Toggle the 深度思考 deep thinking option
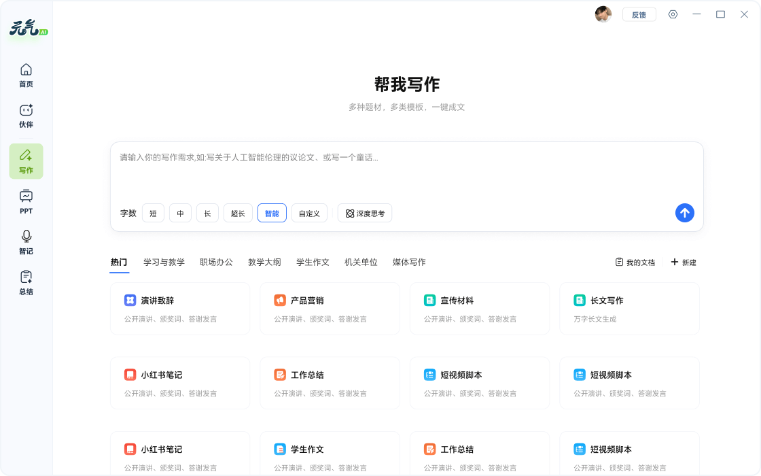761x476 pixels. tap(365, 213)
